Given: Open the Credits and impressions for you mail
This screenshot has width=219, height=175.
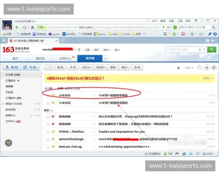Looking at the screenshot, I should point(122,132).
